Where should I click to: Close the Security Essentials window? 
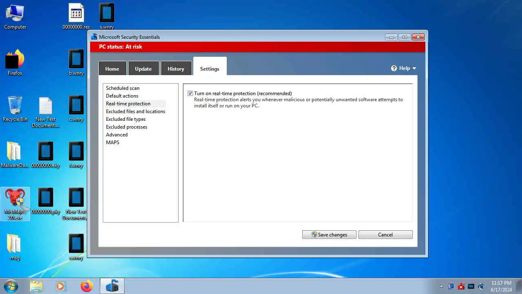click(x=418, y=37)
